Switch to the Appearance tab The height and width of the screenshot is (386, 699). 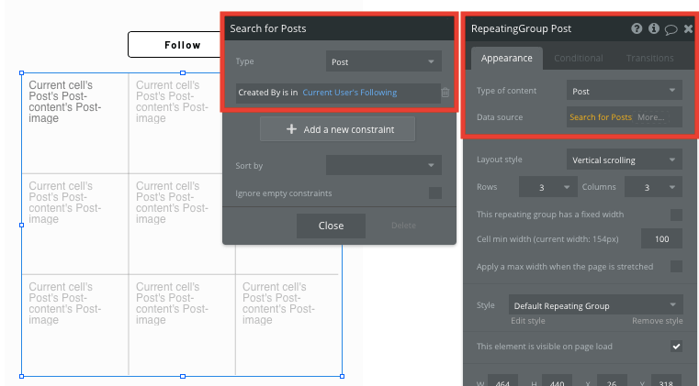(x=506, y=59)
